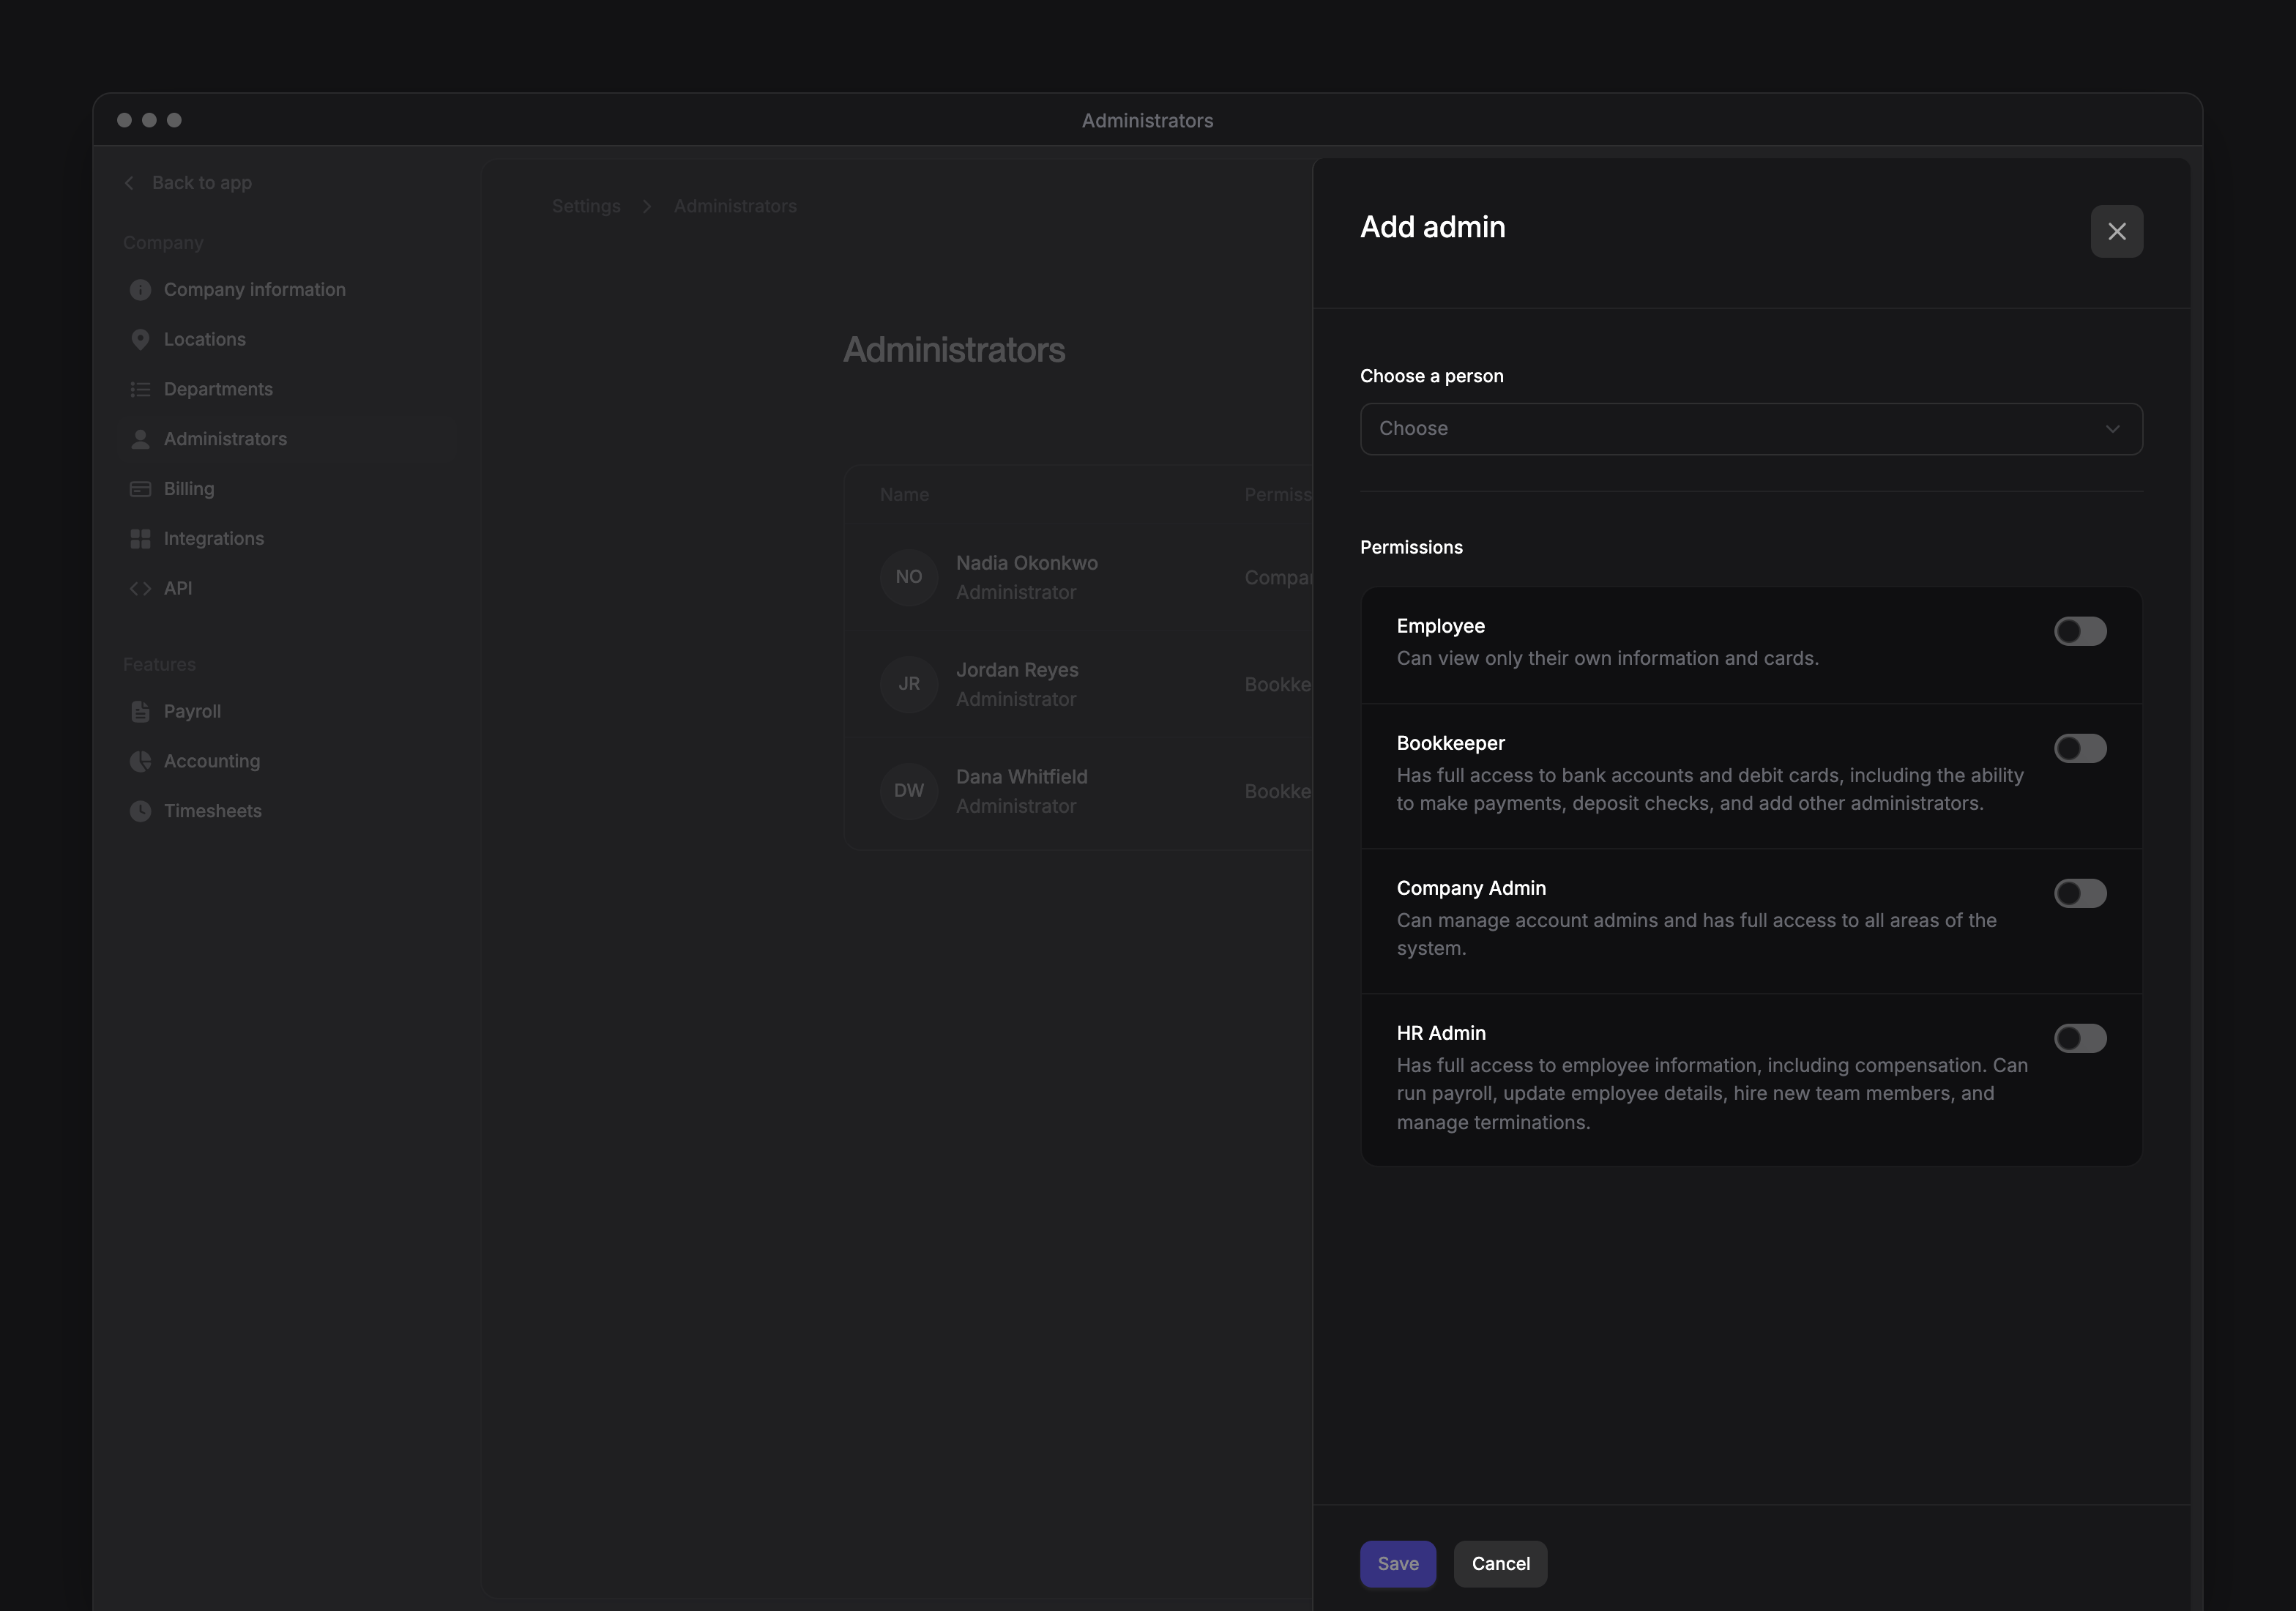Image resolution: width=2296 pixels, height=1611 pixels.
Task: Click the Integrations grid icon
Action: [x=140, y=539]
